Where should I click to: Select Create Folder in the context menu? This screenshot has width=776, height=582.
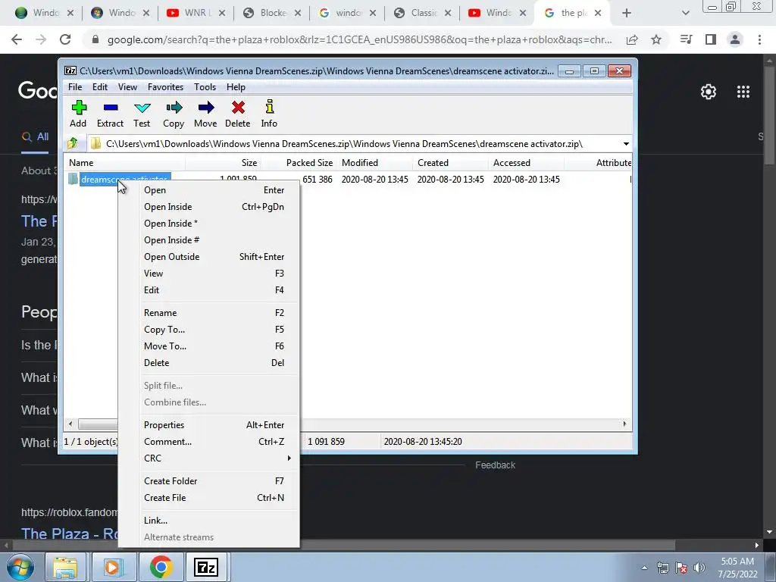[x=208, y=481]
